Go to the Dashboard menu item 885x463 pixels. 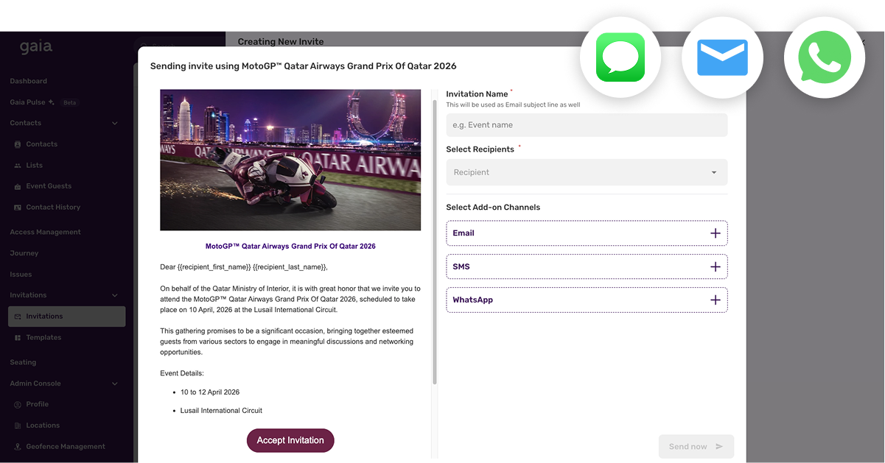28,81
